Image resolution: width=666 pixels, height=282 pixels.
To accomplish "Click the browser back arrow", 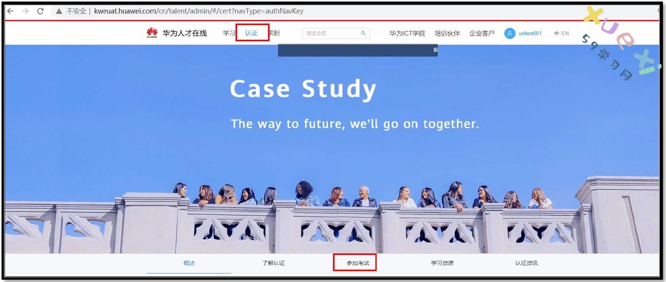I will coord(10,11).
